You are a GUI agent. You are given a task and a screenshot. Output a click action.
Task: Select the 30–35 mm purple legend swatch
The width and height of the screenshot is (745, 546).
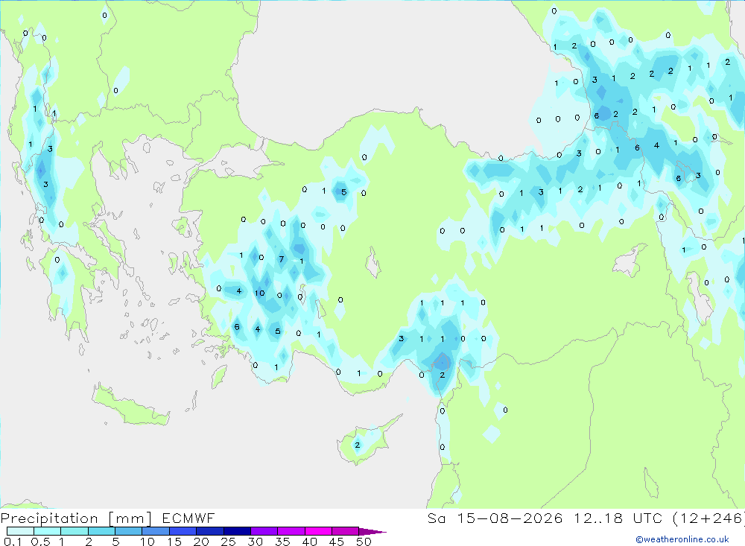pyautogui.click(x=264, y=531)
